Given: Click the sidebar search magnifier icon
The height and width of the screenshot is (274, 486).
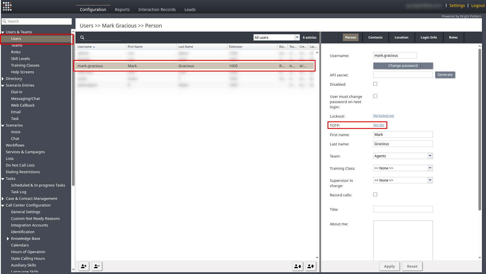Looking at the screenshot, I should click(5, 21).
